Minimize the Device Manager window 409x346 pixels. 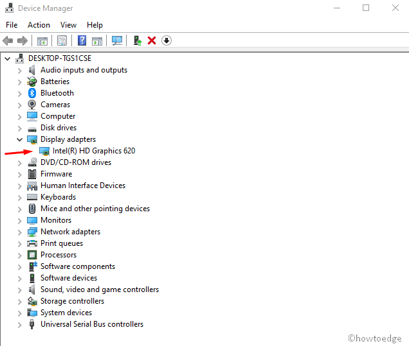(337, 8)
